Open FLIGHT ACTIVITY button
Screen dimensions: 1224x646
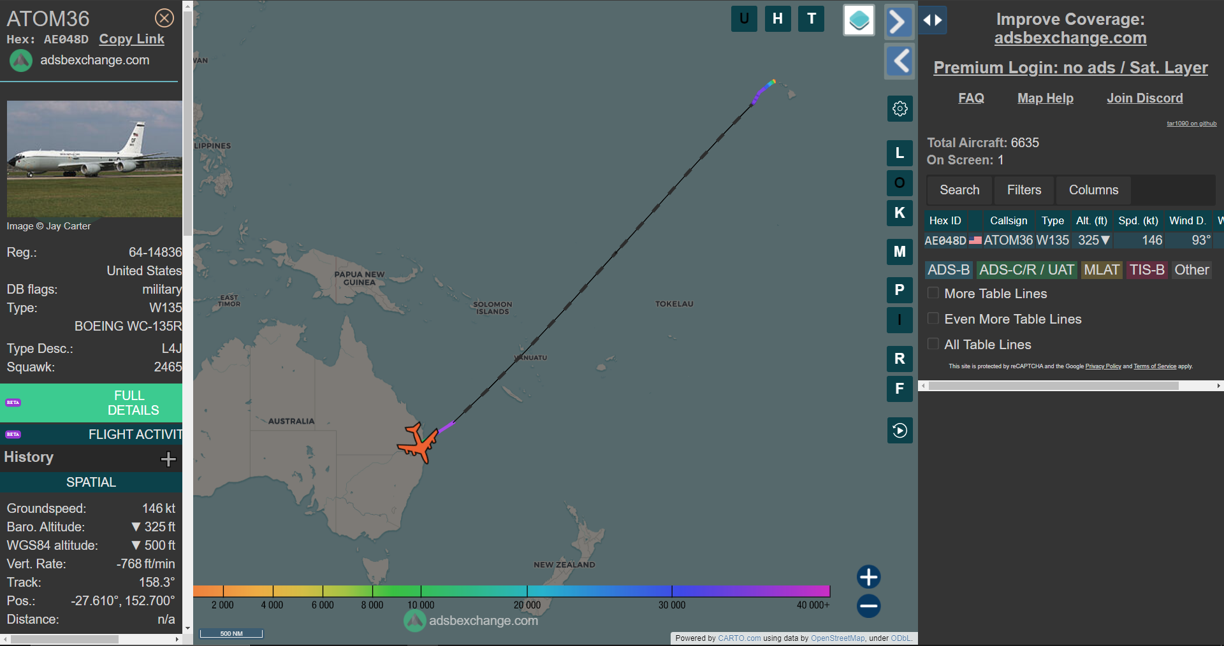coord(91,434)
